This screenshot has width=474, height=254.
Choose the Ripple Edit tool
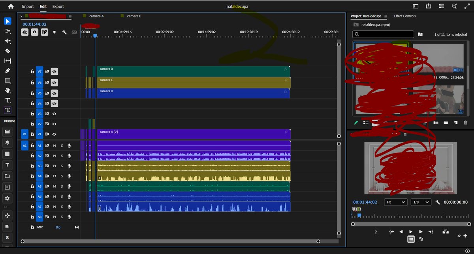click(x=8, y=41)
